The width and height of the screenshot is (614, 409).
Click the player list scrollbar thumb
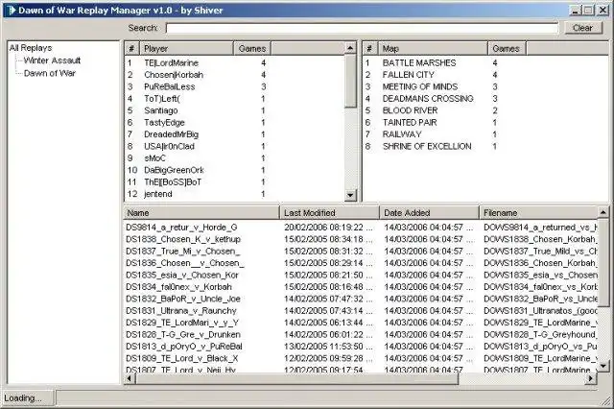350,81
